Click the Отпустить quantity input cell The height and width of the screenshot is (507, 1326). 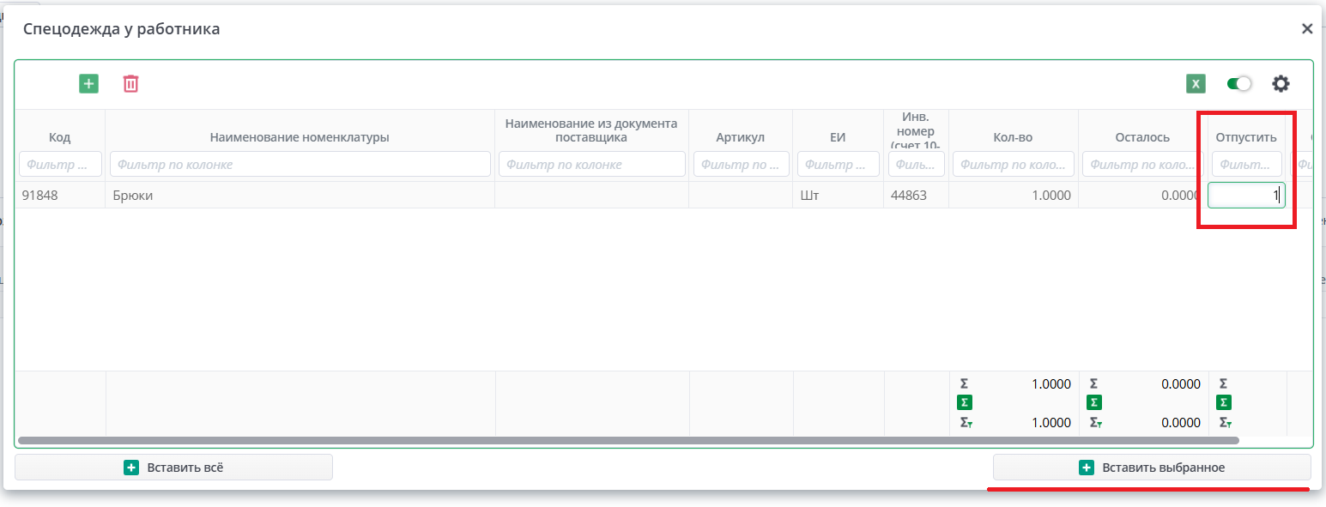(x=1245, y=196)
